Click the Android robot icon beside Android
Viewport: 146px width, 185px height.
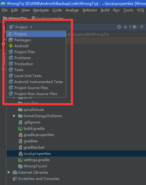(11, 46)
